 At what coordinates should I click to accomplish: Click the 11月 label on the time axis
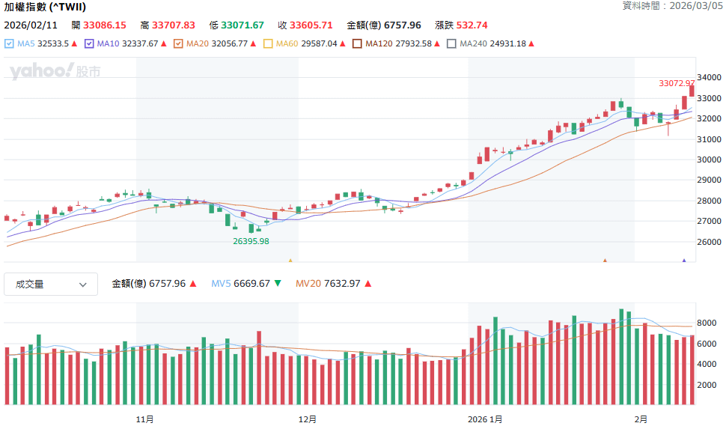tap(145, 419)
